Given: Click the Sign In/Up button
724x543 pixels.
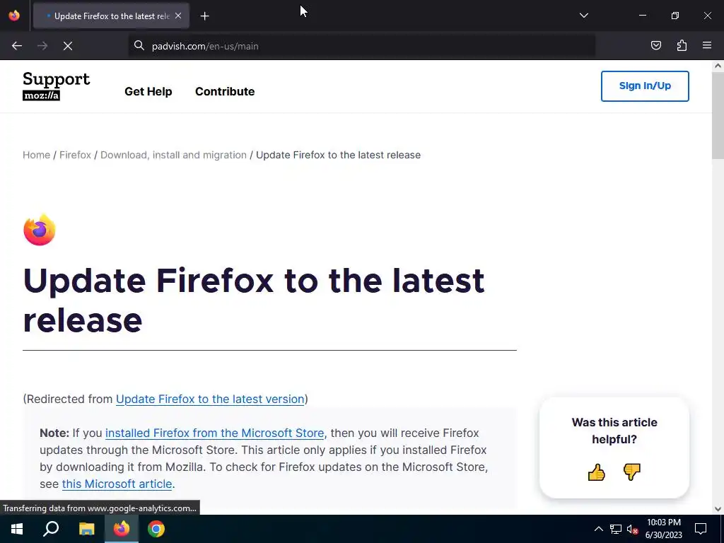Looking at the screenshot, I should point(645,86).
